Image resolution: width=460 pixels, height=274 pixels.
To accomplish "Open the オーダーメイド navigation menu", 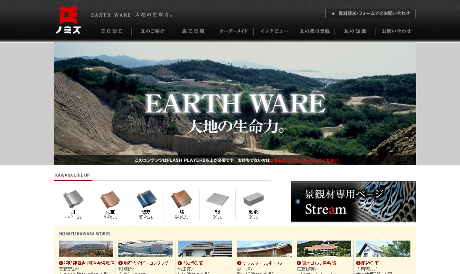I will click(x=233, y=31).
